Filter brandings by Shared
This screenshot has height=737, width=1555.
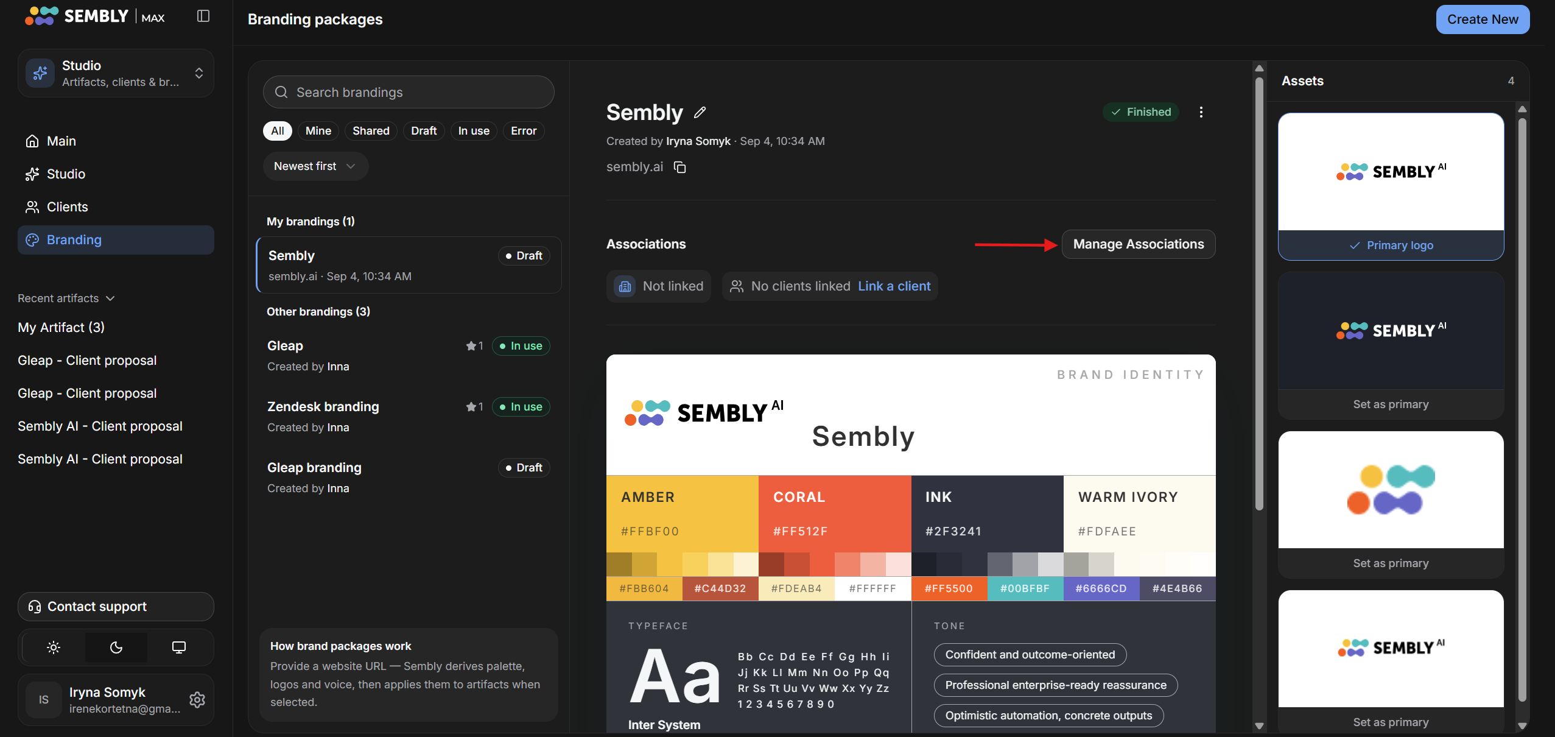pyautogui.click(x=371, y=131)
